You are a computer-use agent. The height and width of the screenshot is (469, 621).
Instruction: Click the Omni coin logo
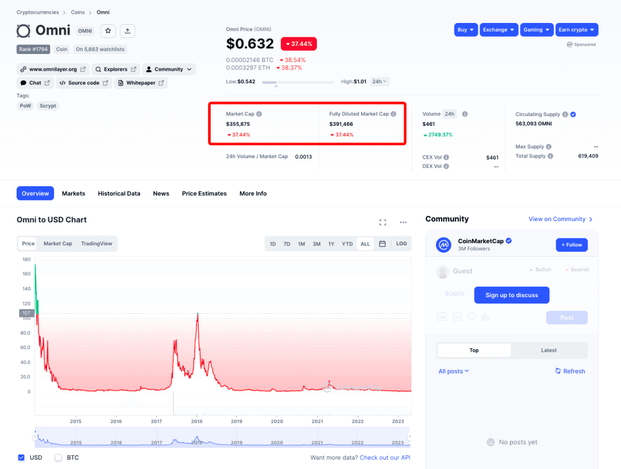pyautogui.click(x=24, y=31)
